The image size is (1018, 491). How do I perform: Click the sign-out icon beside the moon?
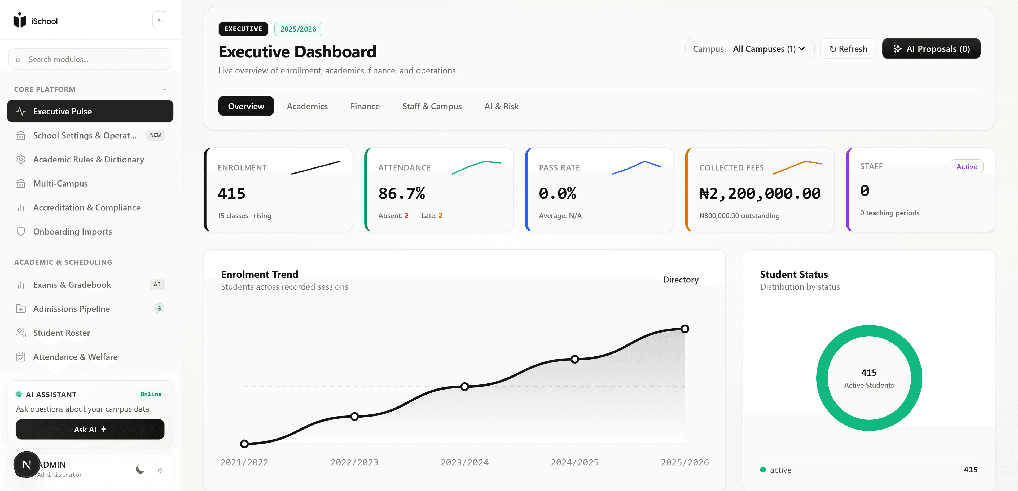(x=160, y=470)
